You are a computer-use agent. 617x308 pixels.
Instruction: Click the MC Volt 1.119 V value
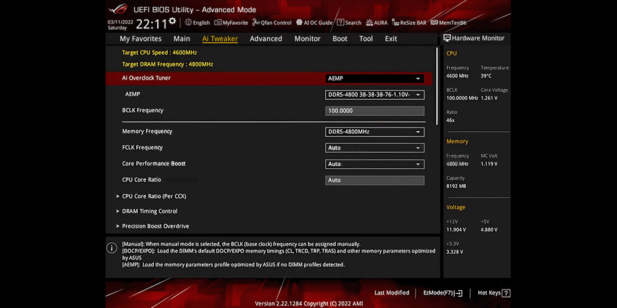[489, 164]
